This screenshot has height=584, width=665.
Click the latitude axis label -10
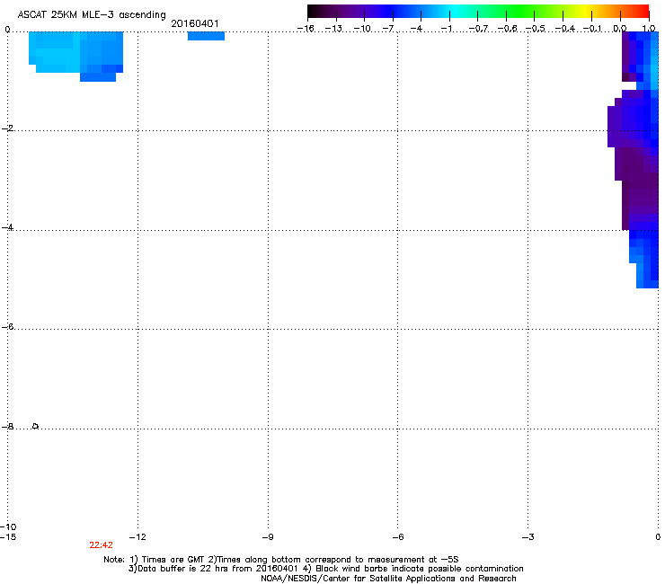point(8,526)
